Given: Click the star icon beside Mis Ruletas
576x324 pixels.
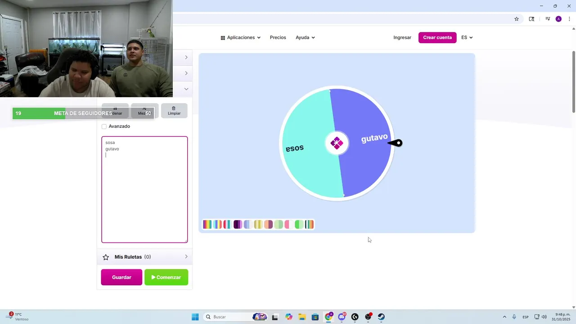Looking at the screenshot, I should point(106,257).
